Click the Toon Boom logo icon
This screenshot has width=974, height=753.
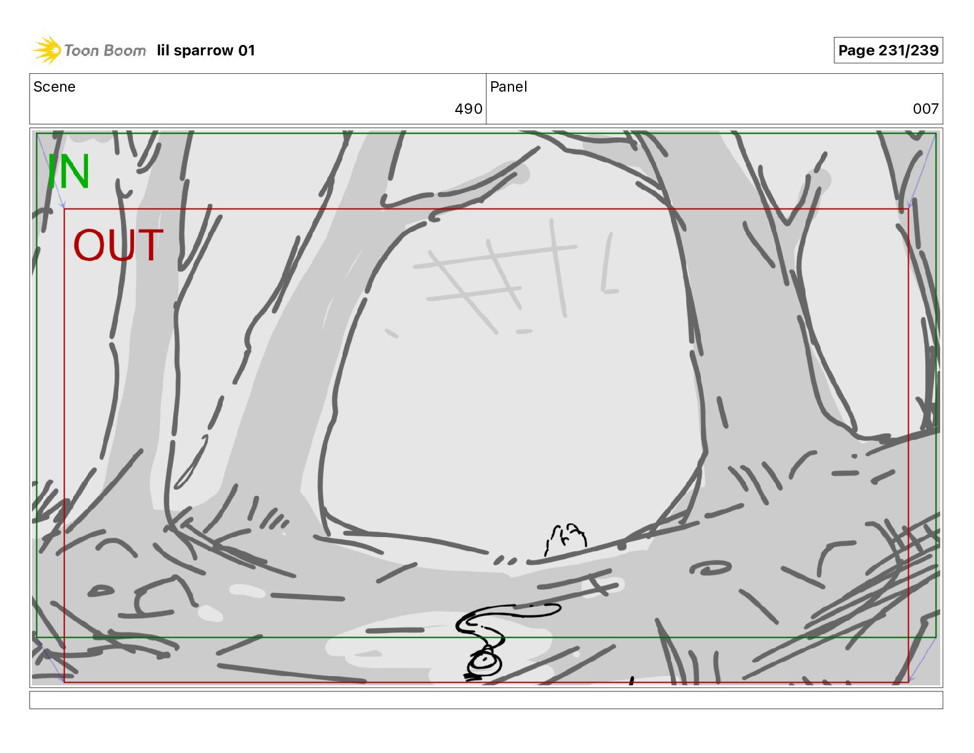[47, 50]
